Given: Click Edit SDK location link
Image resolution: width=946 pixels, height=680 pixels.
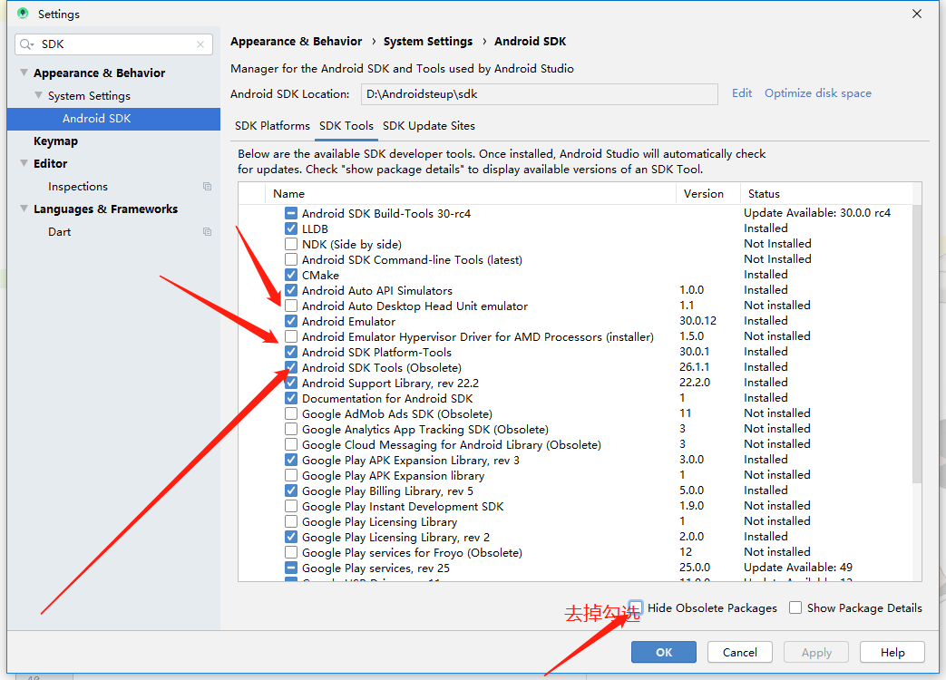Looking at the screenshot, I should [x=742, y=92].
